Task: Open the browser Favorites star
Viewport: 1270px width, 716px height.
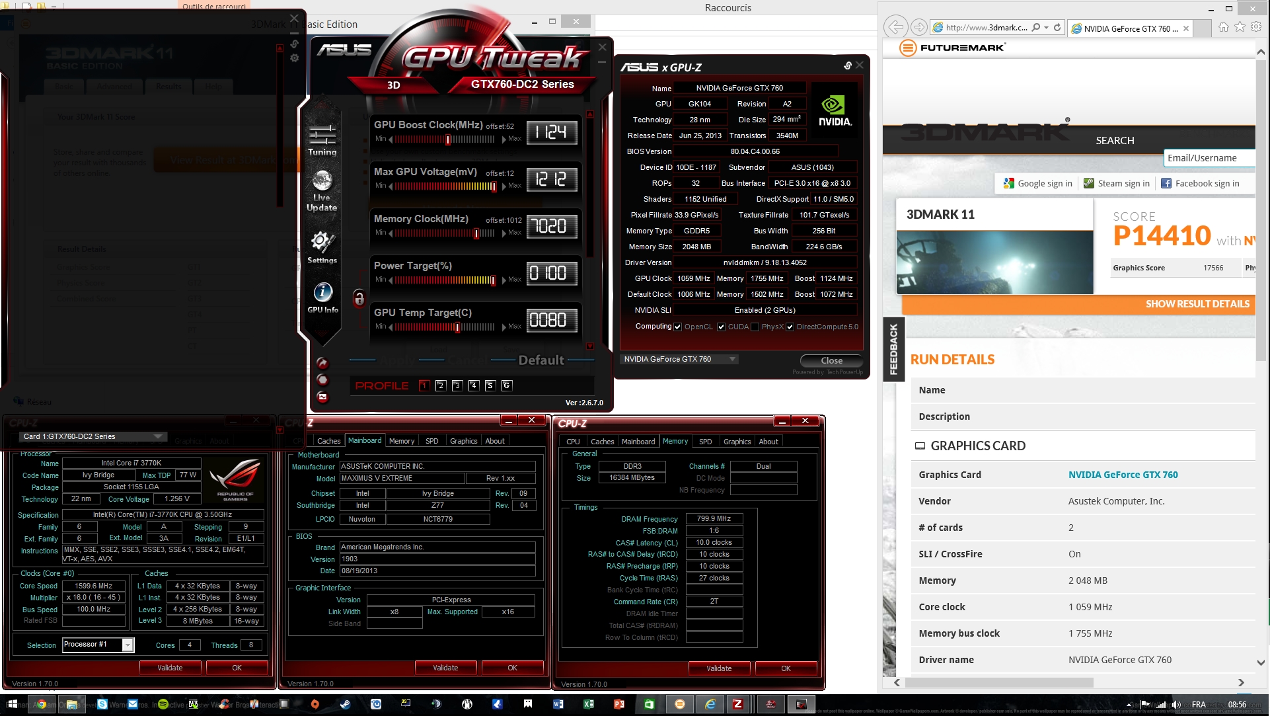Action: 1240,27
